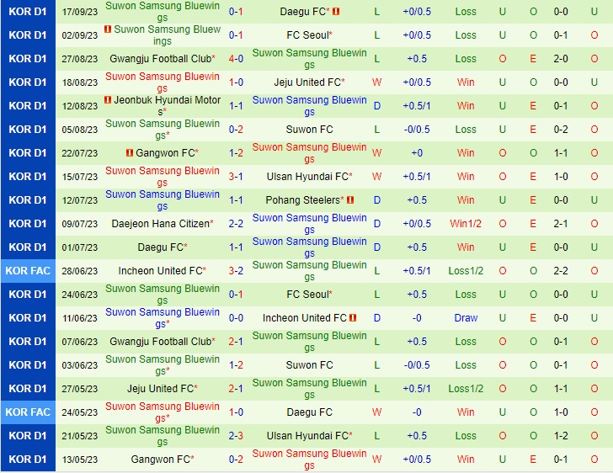
Task: Click the handicap -0 on 11/06/23
Action: coord(417,318)
